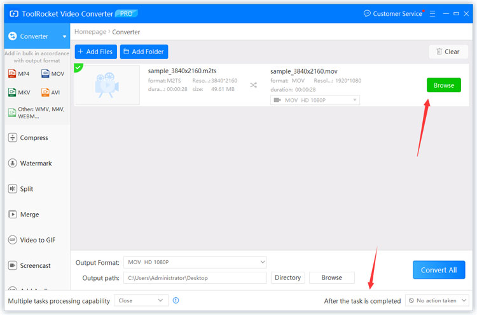
Task: Click the ToolRocket logo icon
Action: tap(14, 14)
